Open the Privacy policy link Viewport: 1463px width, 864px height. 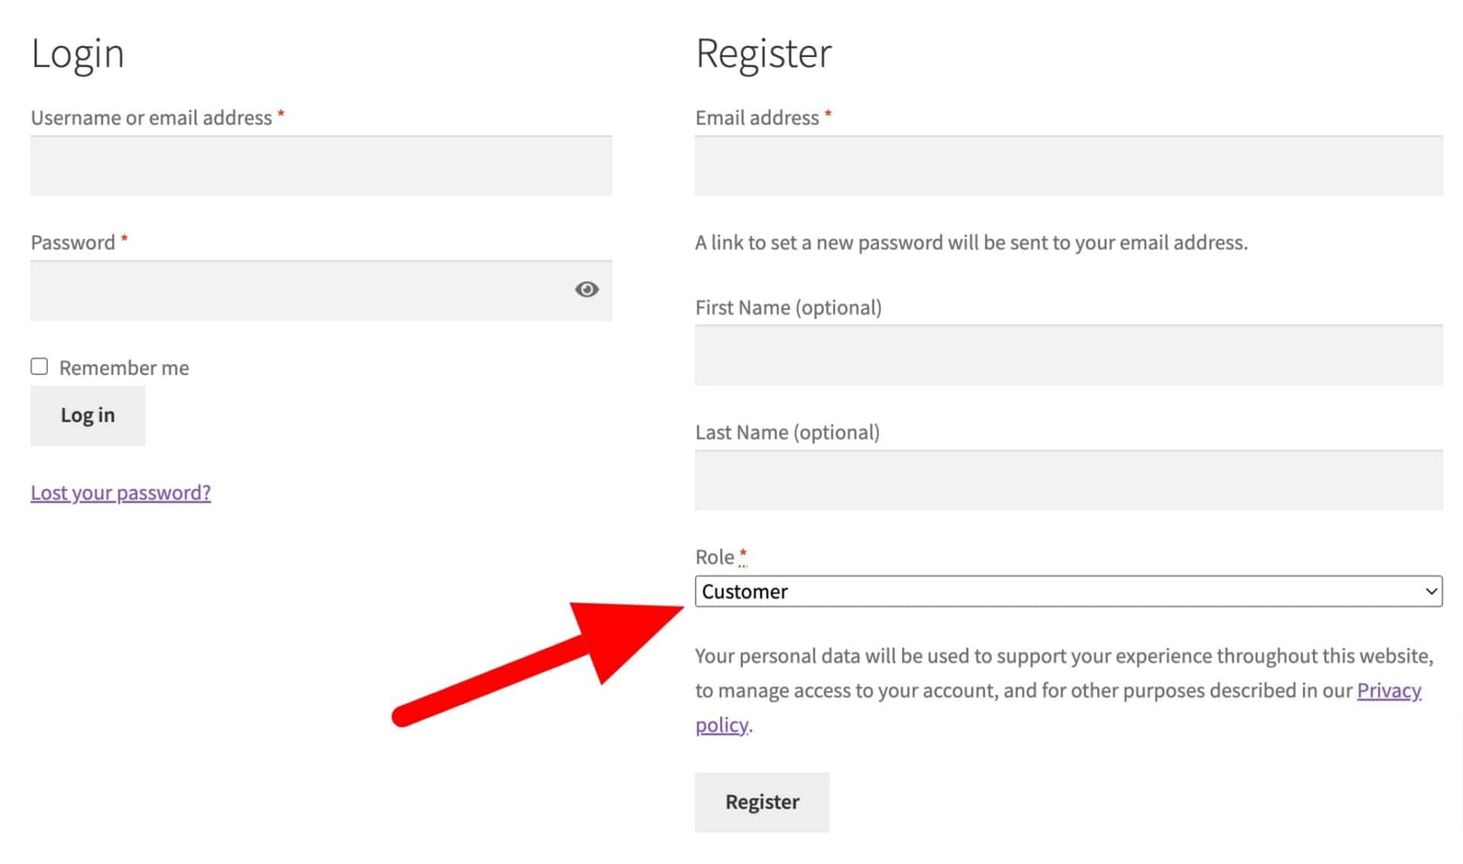pos(1388,690)
